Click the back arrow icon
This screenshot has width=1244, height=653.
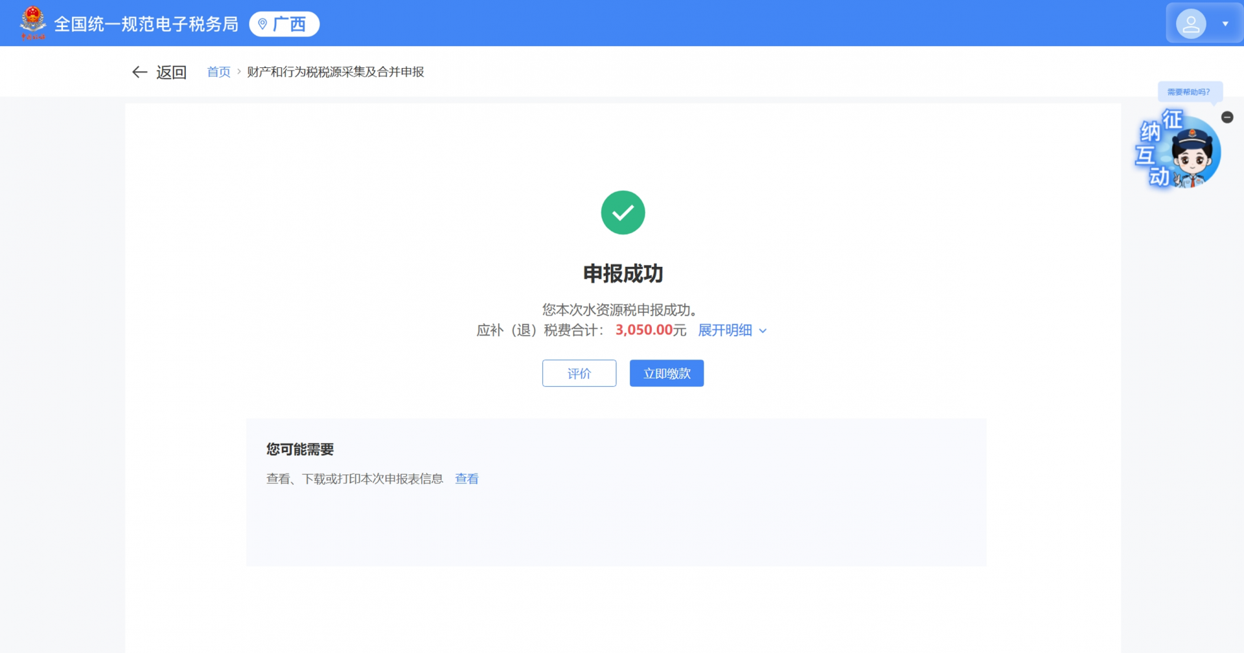click(139, 72)
